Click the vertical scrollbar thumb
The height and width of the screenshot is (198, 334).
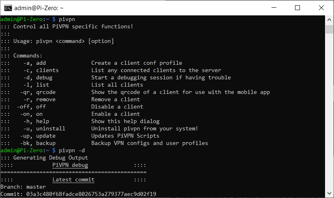(x=330, y=29)
